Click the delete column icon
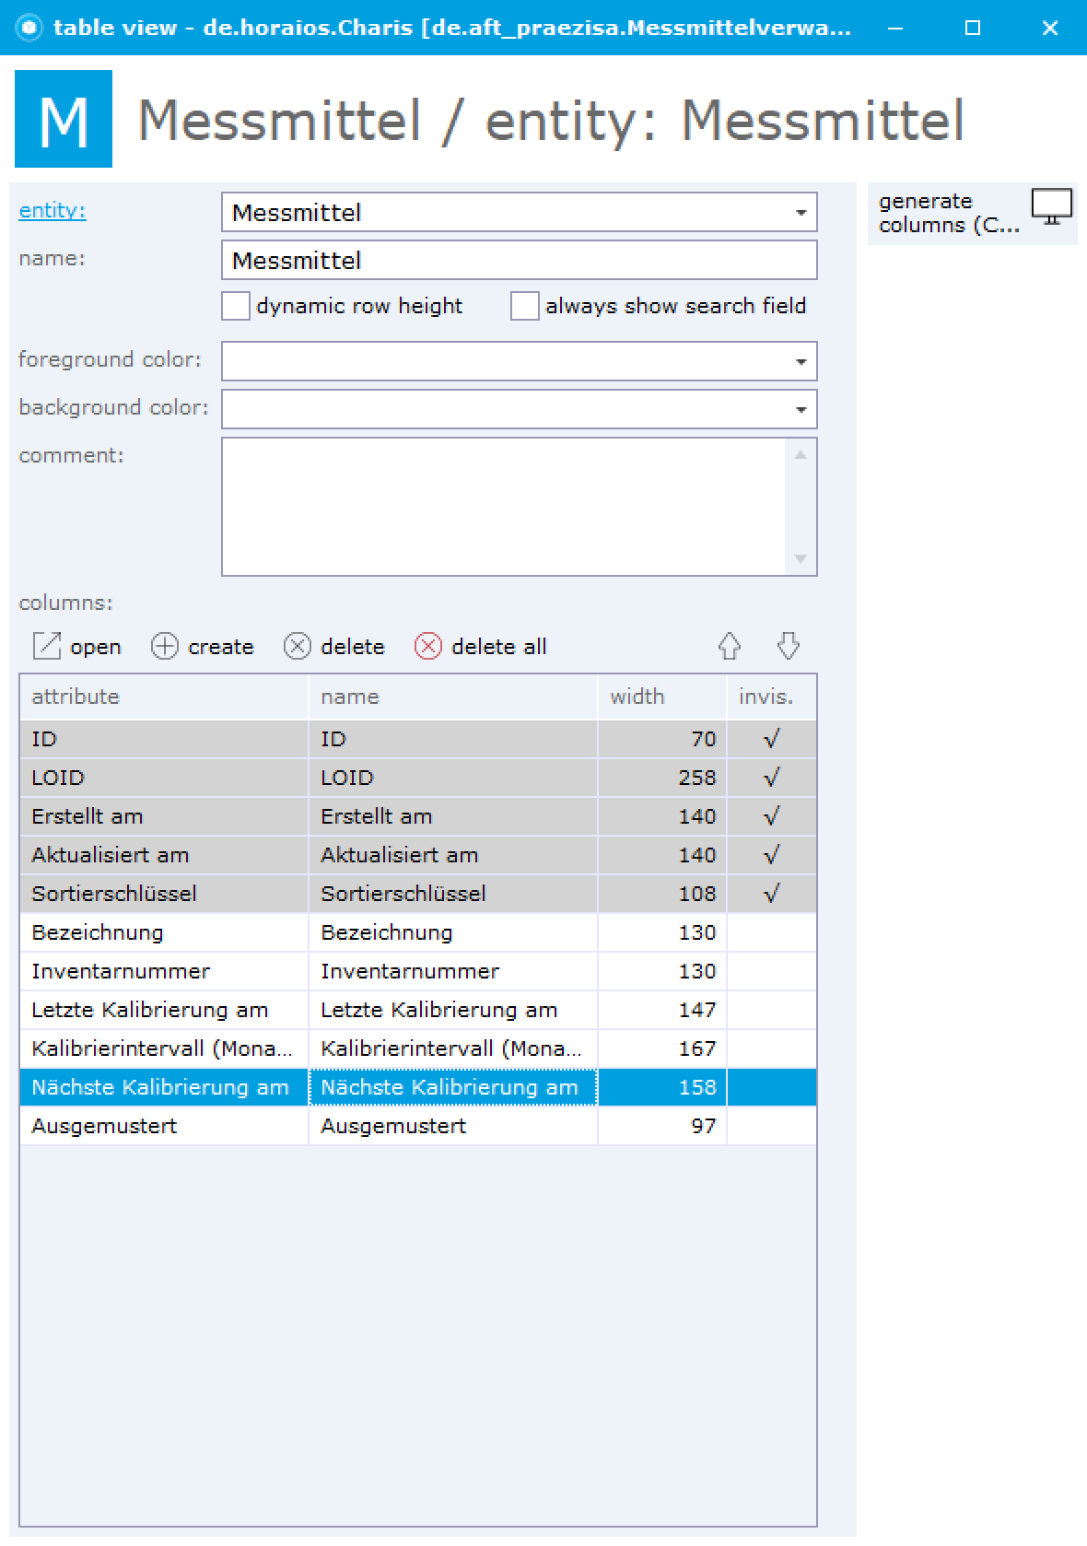 pyautogui.click(x=297, y=647)
